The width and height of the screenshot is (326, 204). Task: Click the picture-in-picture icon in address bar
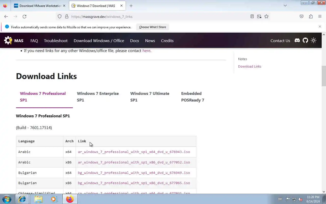(x=259, y=16)
